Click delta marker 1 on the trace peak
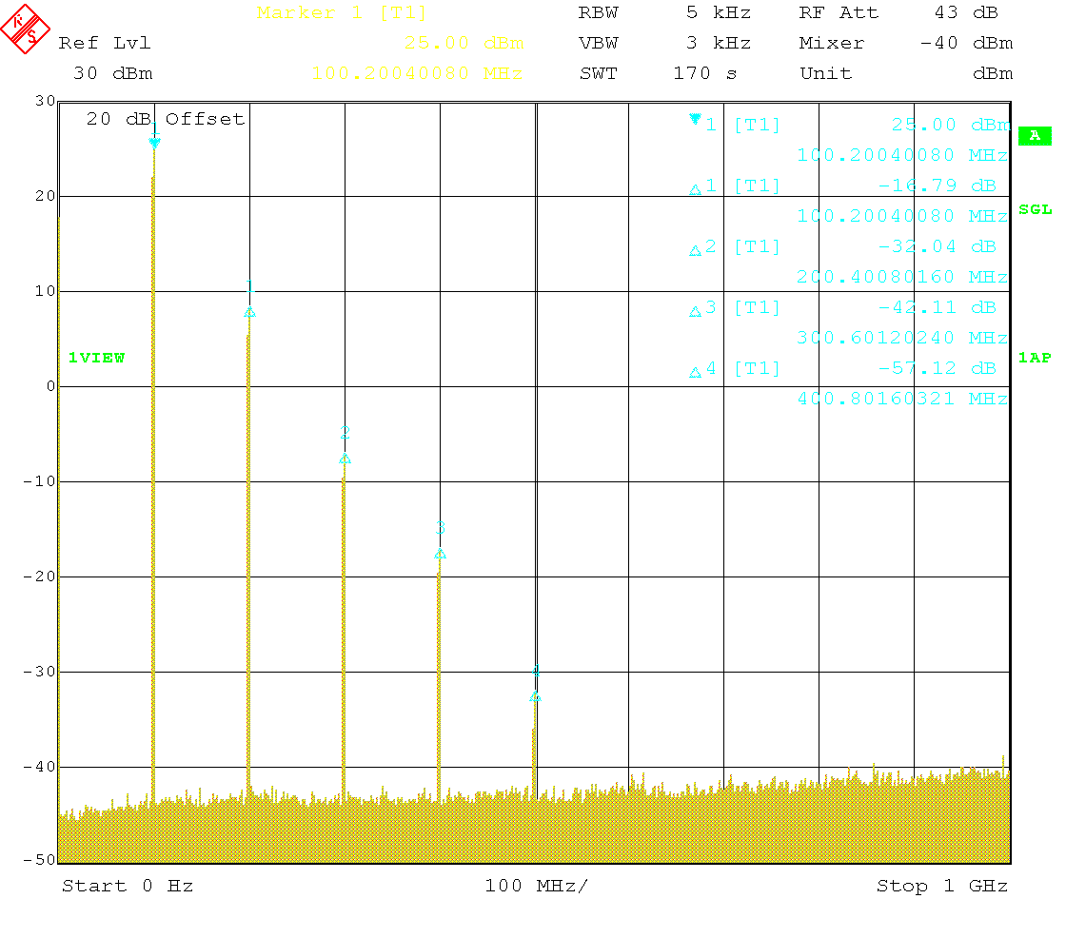 coord(249,312)
